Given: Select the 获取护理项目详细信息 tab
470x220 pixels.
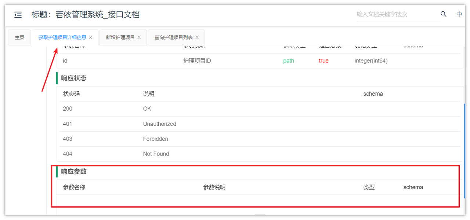Looking at the screenshot, I should (x=62, y=37).
